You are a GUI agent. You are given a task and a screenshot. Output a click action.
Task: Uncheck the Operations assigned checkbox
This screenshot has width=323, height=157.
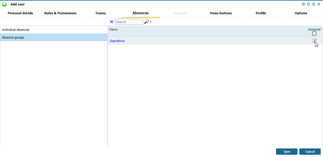(x=314, y=41)
